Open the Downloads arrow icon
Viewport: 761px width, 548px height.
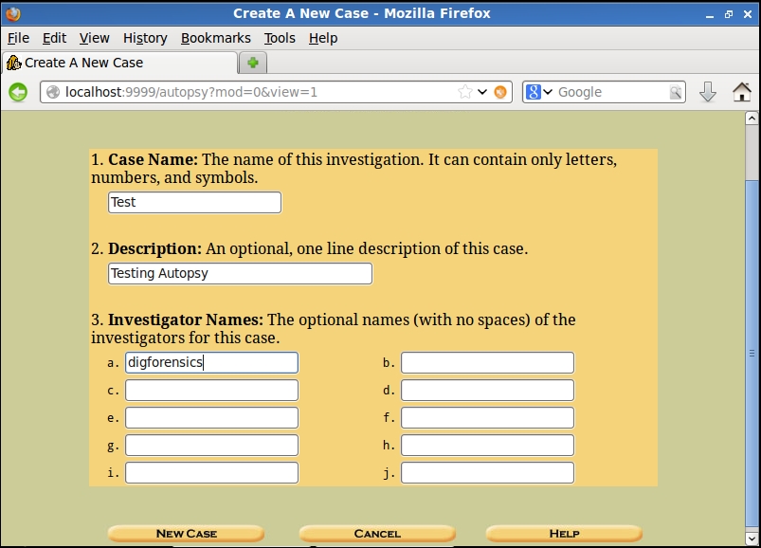[x=708, y=92]
